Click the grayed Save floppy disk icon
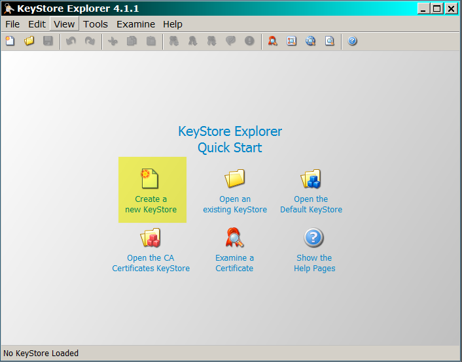The image size is (462, 362). tap(48, 41)
